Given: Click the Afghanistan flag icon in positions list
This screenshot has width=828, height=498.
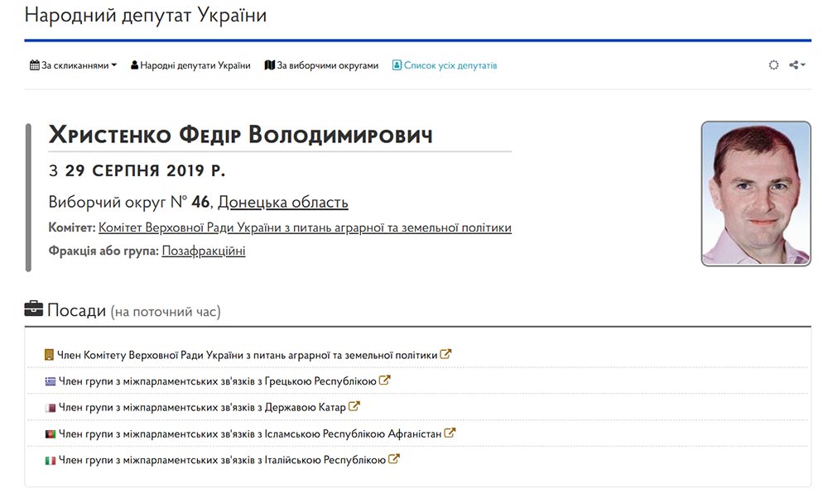Looking at the screenshot, I should 50,433.
